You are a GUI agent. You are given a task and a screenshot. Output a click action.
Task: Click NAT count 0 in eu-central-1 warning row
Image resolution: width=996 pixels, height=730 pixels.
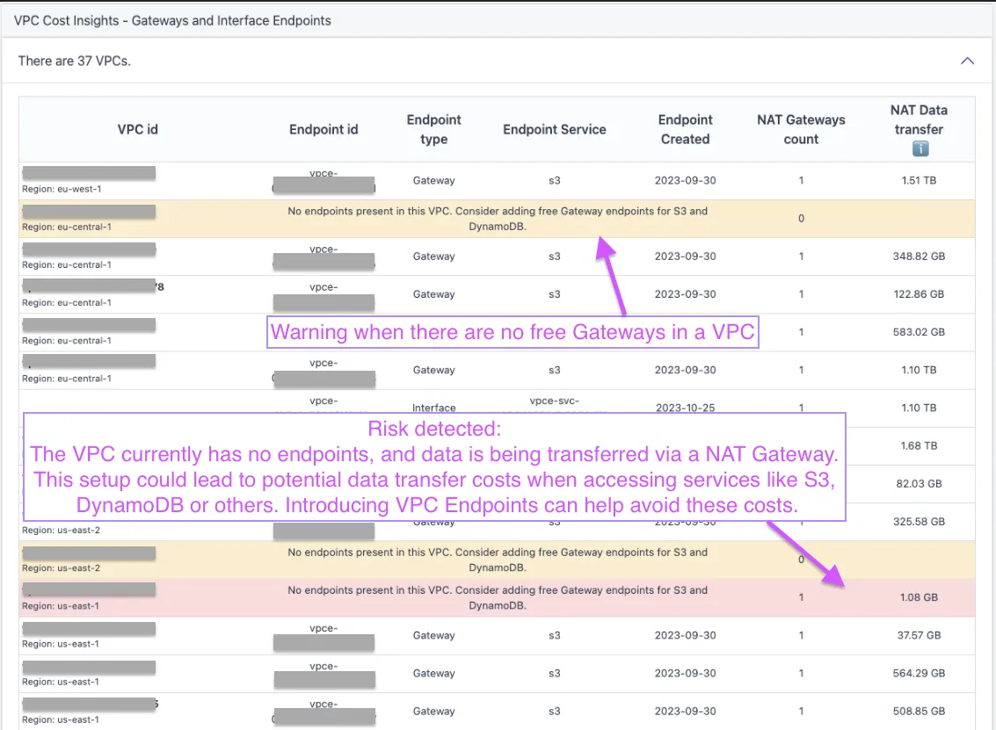[x=801, y=219]
